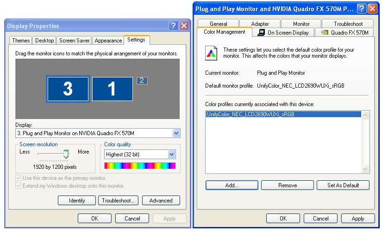Toggle 'Use this device as the primary monitor'
This screenshot has width=382, height=232.
tap(18, 178)
